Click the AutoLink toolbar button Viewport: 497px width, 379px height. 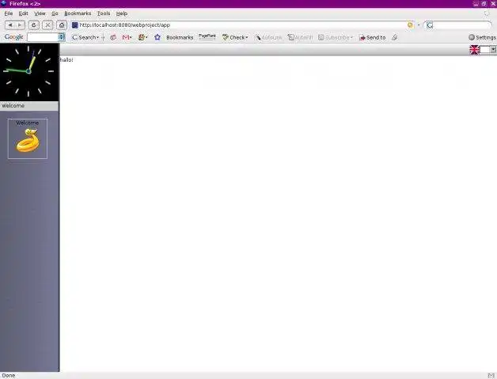click(x=268, y=37)
